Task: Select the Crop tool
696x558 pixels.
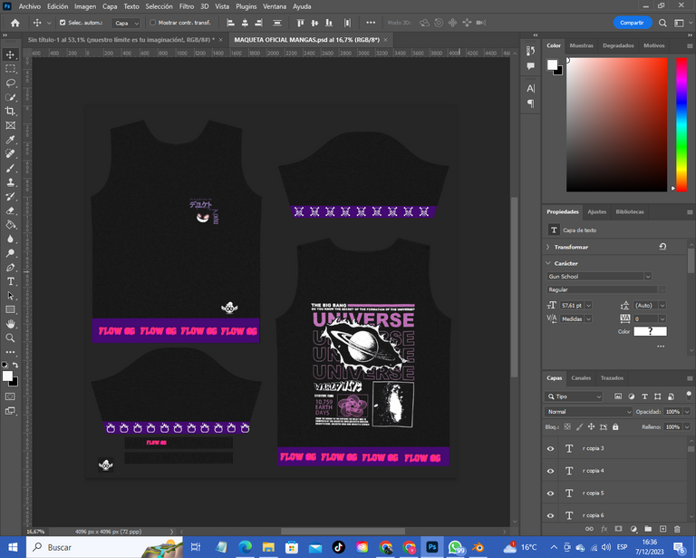Action: pyautogui.click(x=11, y=111)
